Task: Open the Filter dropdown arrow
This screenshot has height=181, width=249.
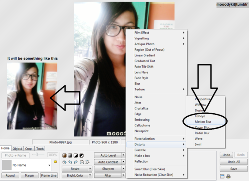Action: point(124,175)
